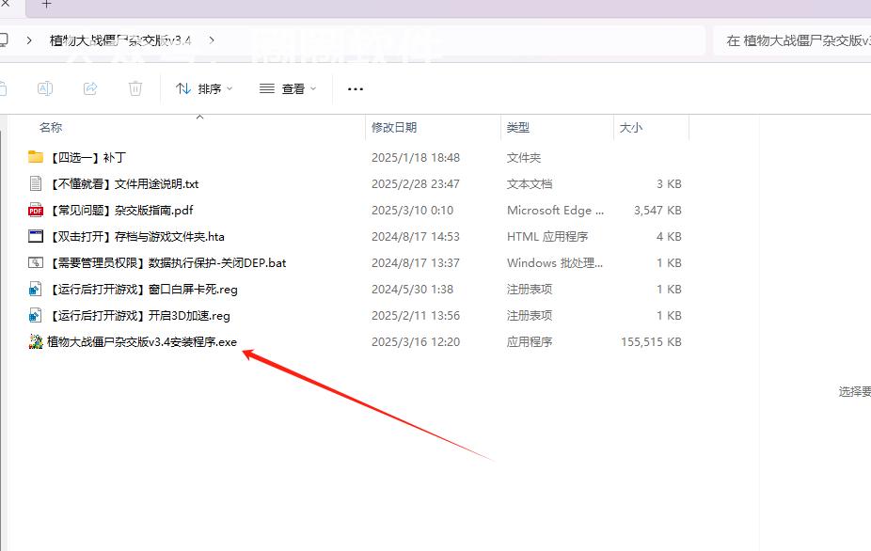Image resolution: width=871 pixels, height=551 pixels.
Task: Click the size value 3,547 KB
Action: click(657, 210)
